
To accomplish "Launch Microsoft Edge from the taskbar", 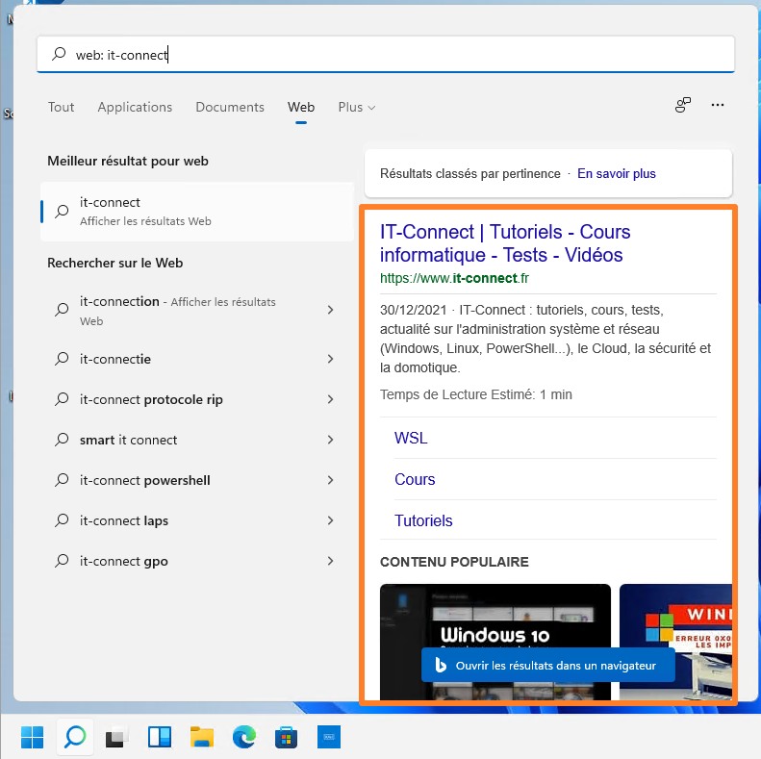I will pyautogui.click(x=243, y=737).
